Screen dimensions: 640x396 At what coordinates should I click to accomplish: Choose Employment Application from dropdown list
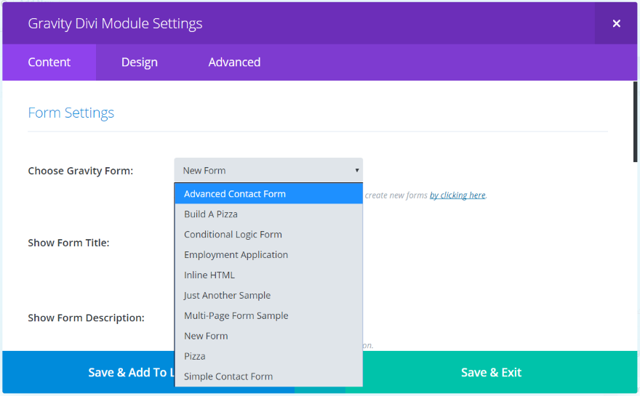click(x=236, y=255)
